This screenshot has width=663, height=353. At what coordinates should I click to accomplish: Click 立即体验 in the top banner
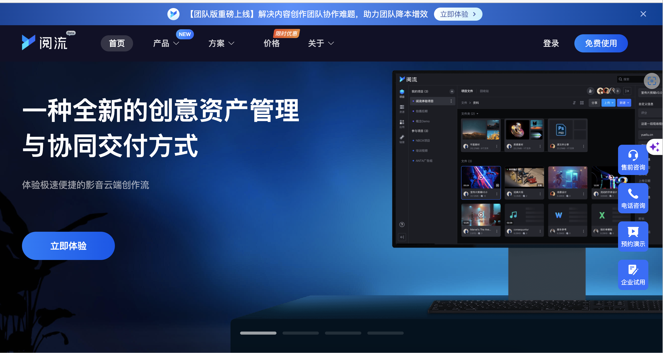[x=458, y=14]
